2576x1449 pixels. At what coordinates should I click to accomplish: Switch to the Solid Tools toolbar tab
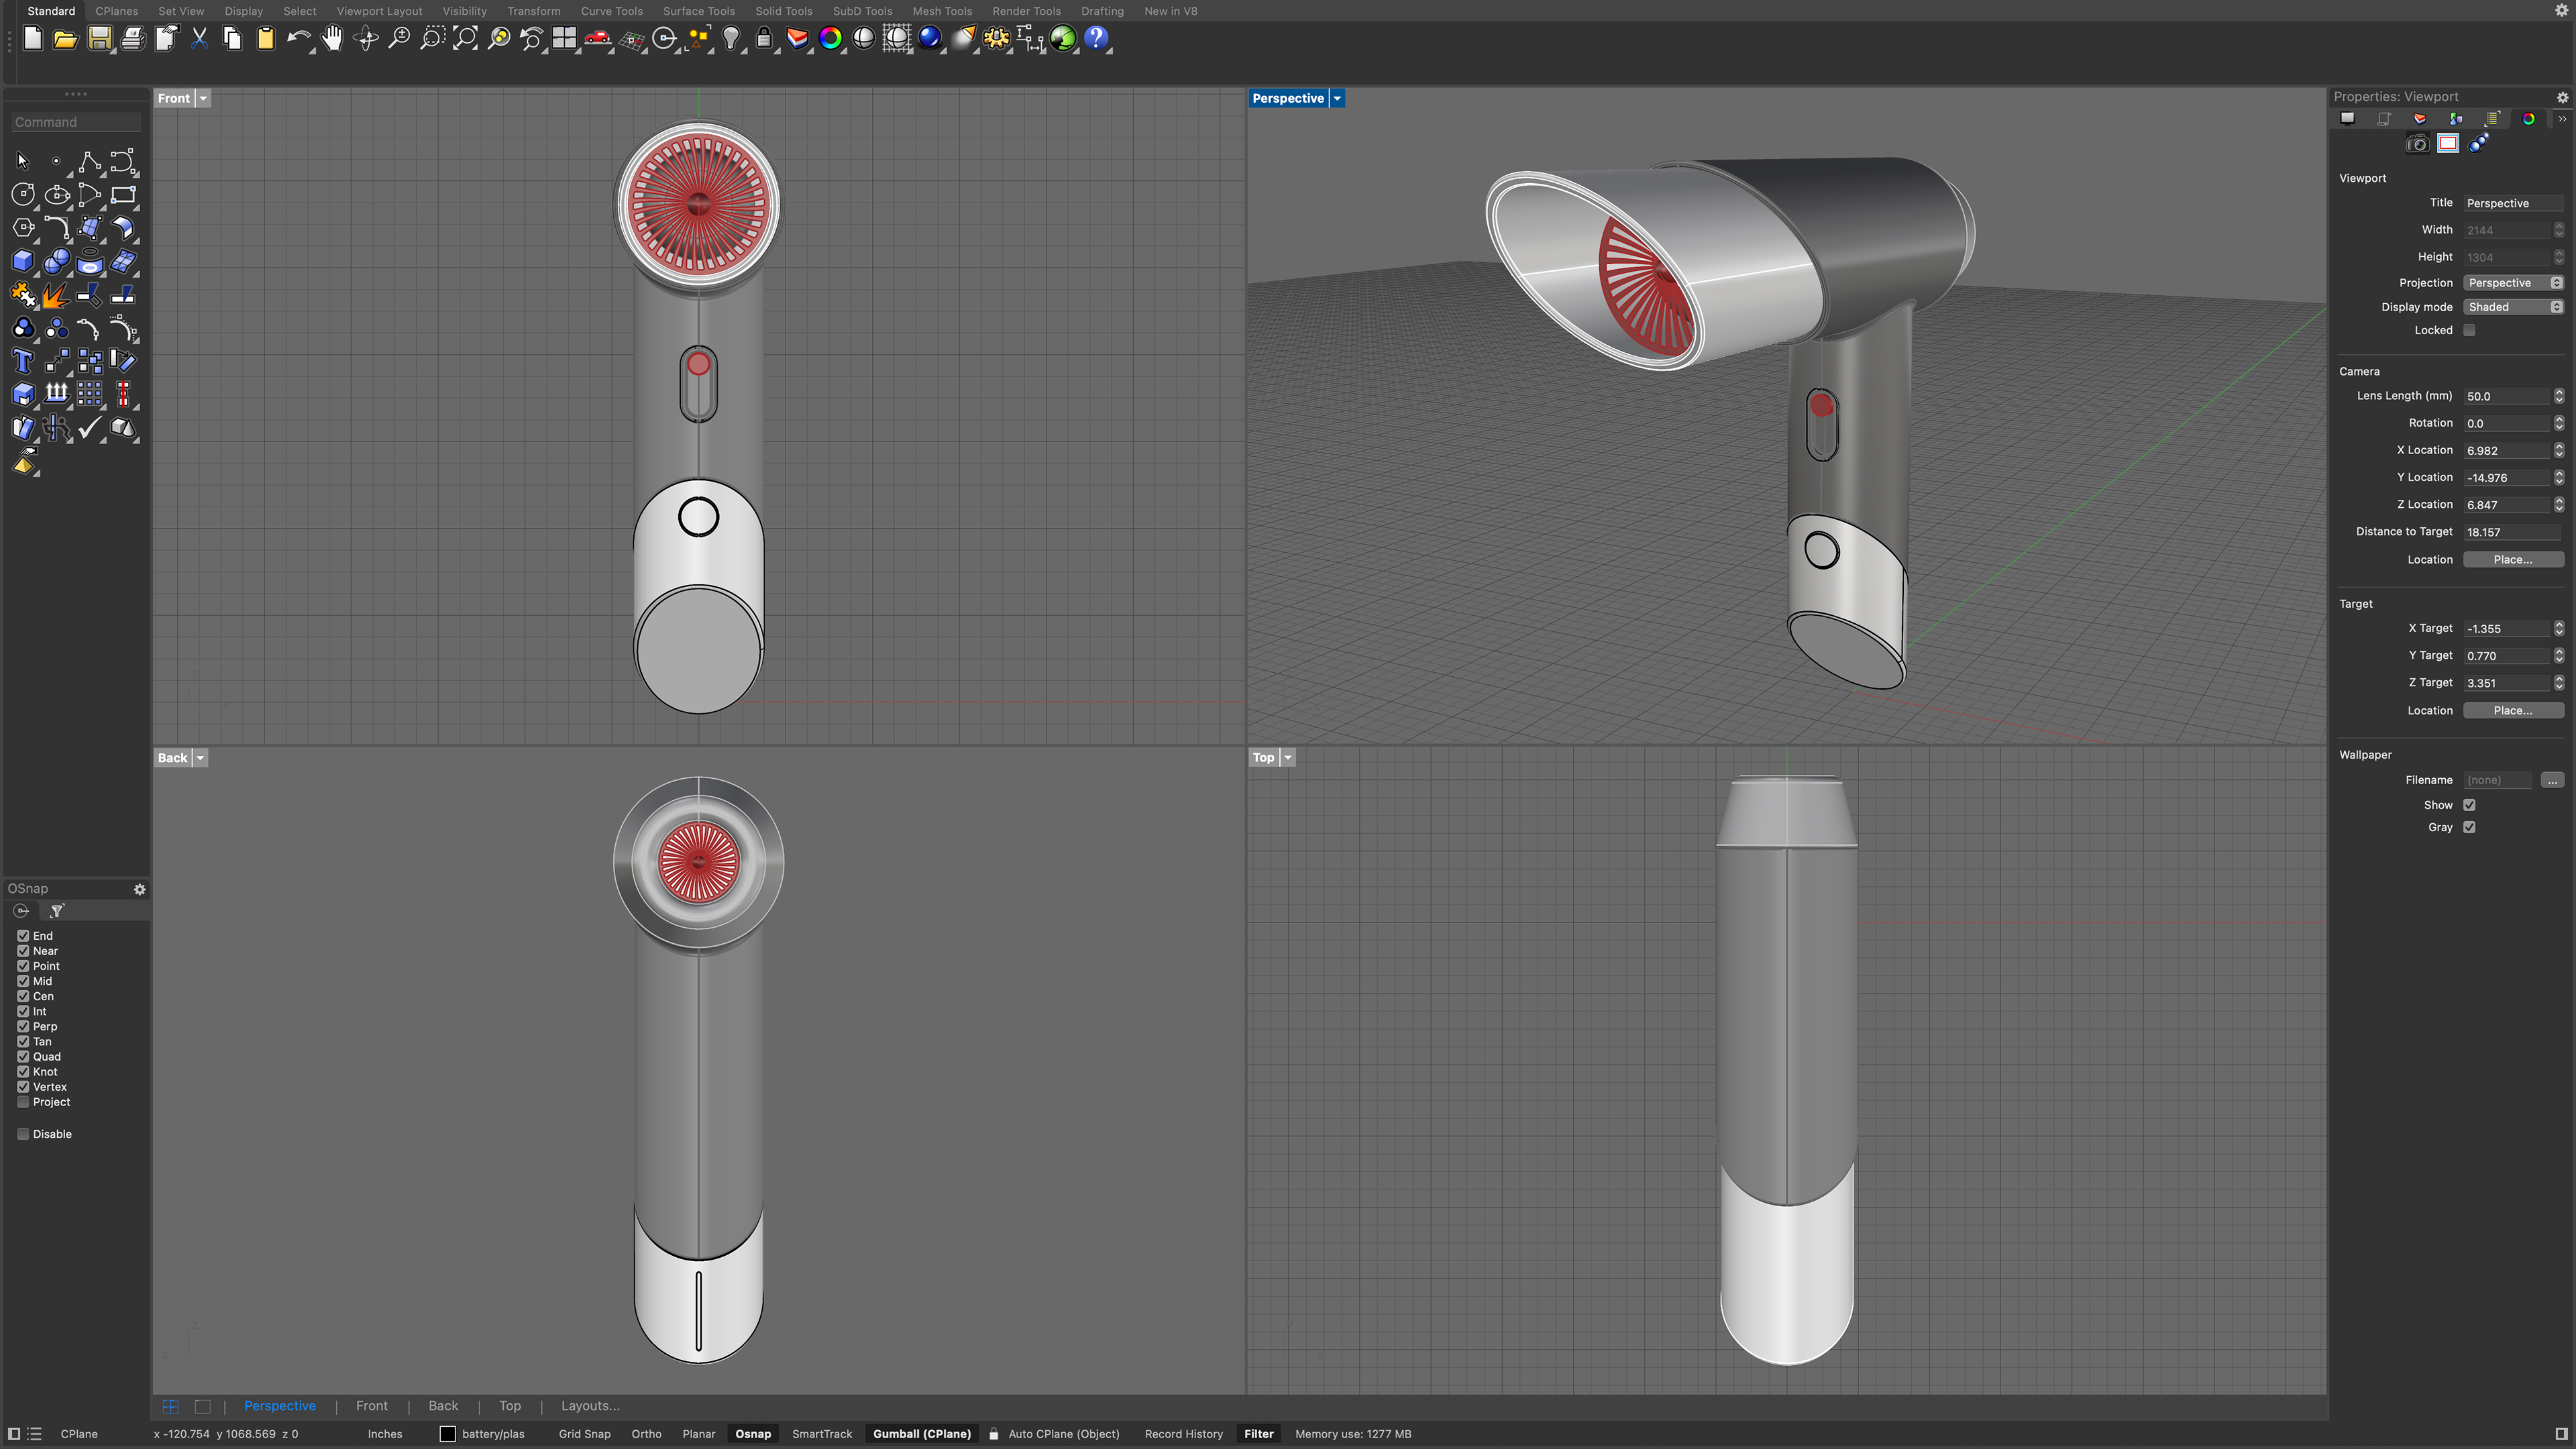(x=783, y=11)
